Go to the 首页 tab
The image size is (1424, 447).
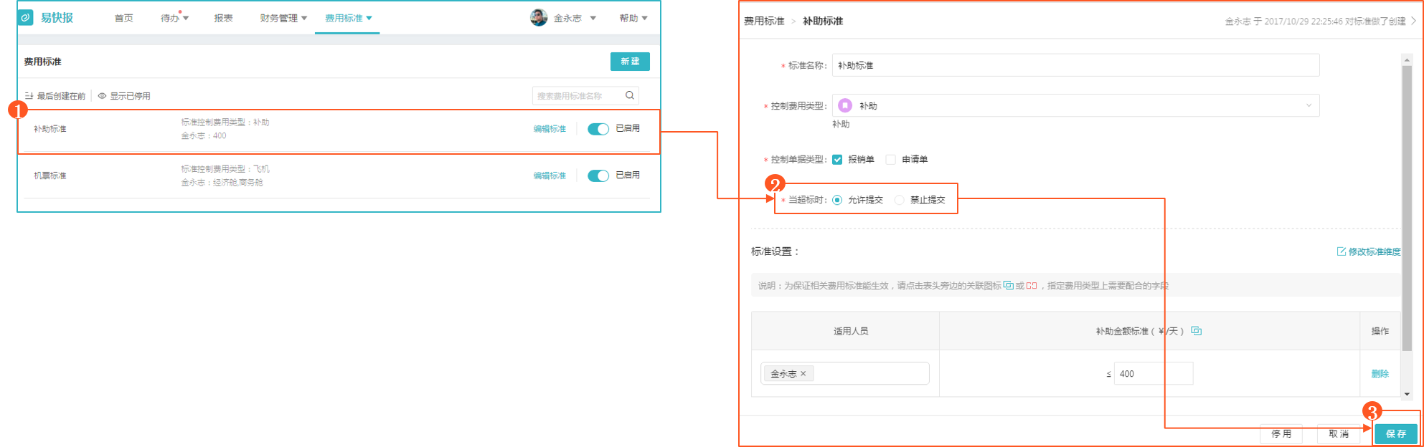pos(123,18)
